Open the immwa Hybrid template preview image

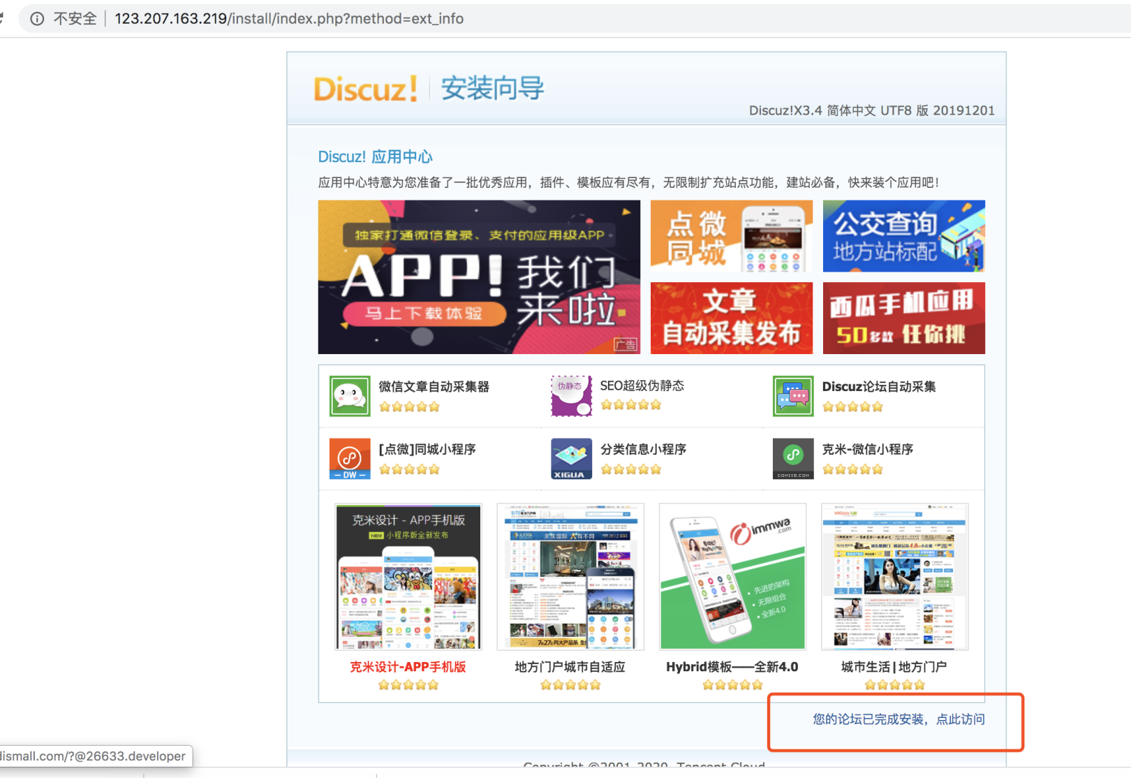(732, 577)
